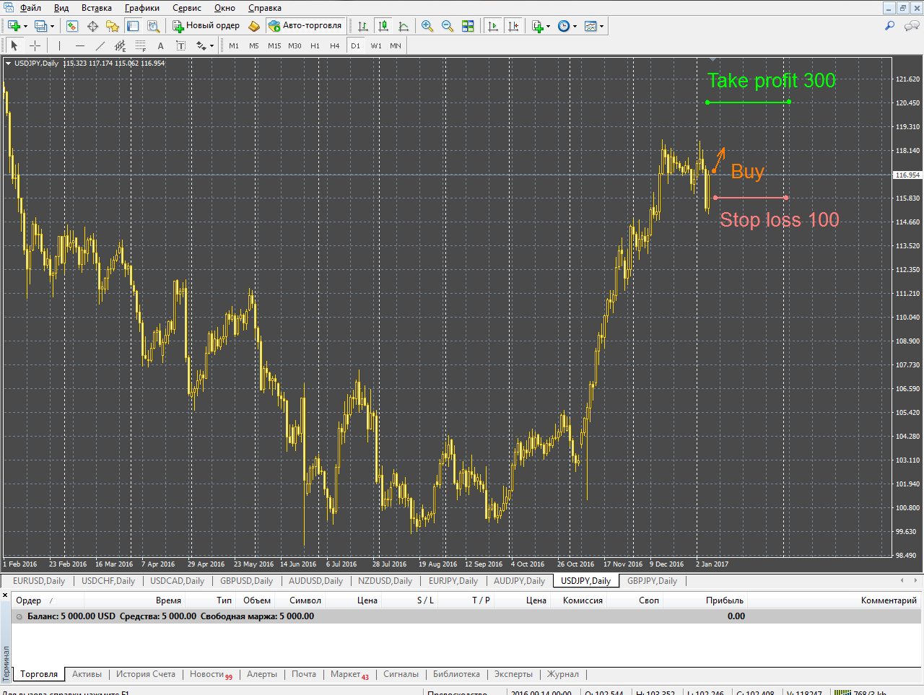Image resolution: width=924 pixels, height=695 pixels.
Task: Click the tile windows icon
Action: click(x=468, y=26)
